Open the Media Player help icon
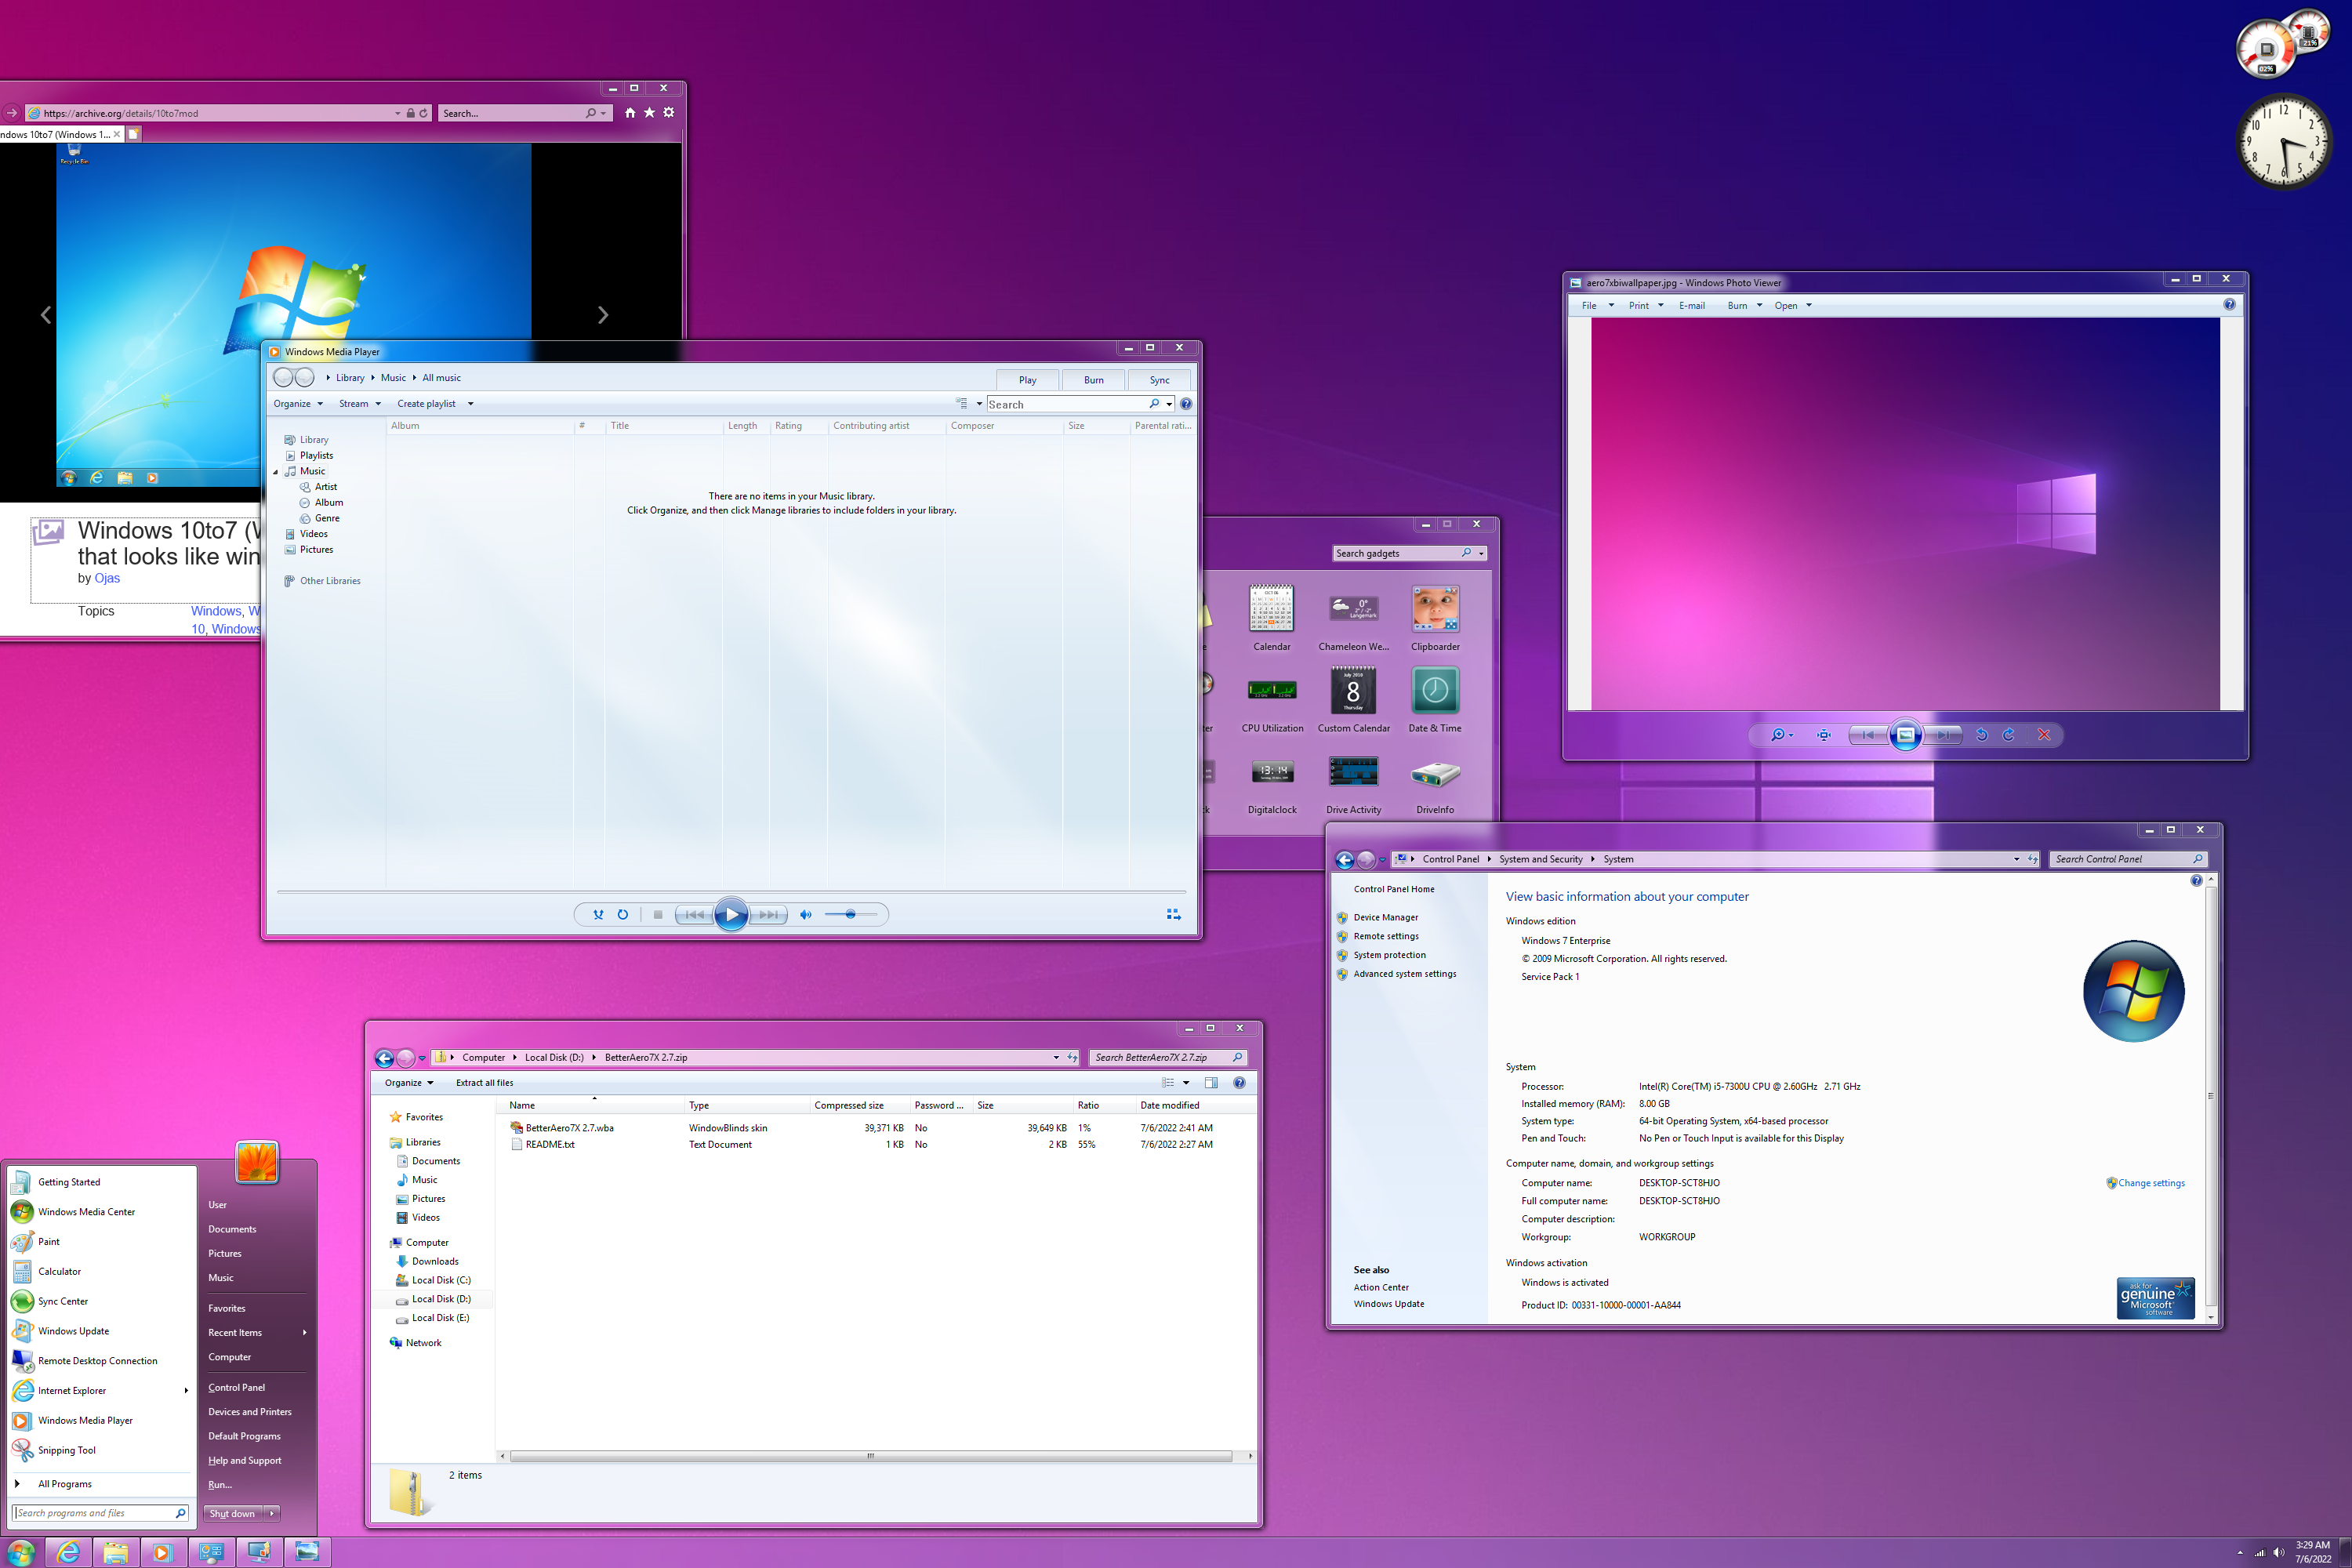 click(1186, 404)
